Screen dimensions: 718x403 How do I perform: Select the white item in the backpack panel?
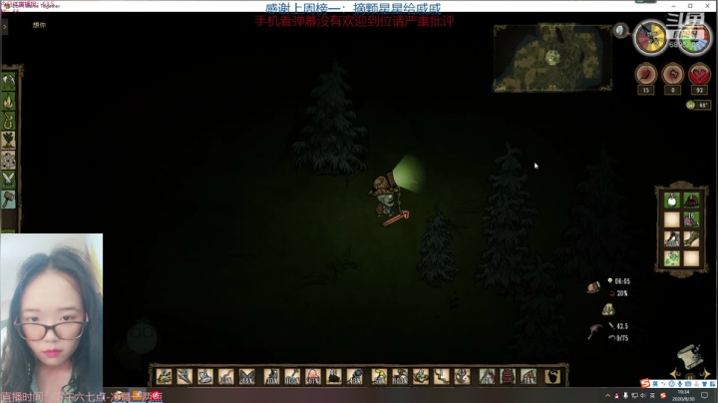672,201
